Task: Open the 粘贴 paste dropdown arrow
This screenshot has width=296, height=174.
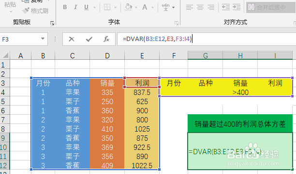Action: tap(11, 12)
